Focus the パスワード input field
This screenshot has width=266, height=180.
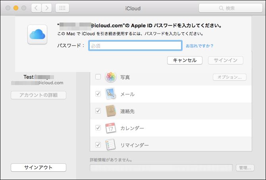[135, 45]
